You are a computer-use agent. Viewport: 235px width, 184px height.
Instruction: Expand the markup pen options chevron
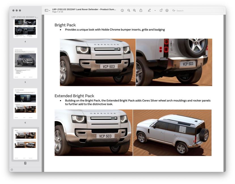(155, 10)
